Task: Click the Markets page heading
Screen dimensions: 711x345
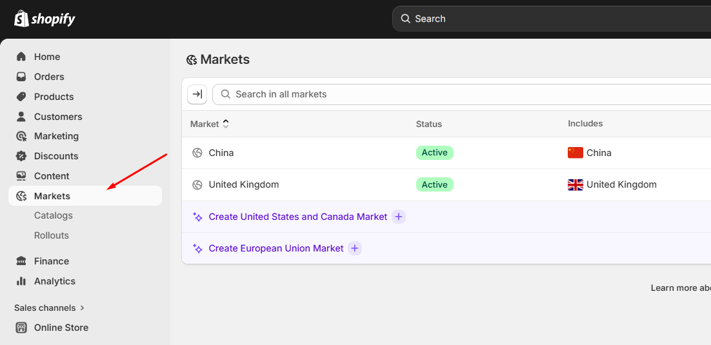Action: pyautogui.click(x=225, y=59)
